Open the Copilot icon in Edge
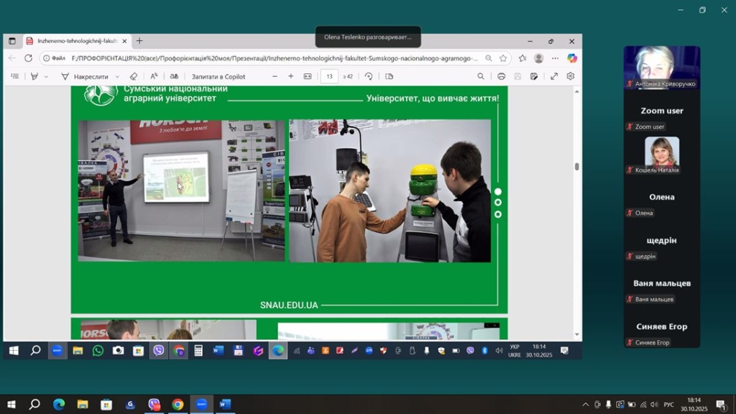The width and height of the screenshot is (736, 414). 572,58
